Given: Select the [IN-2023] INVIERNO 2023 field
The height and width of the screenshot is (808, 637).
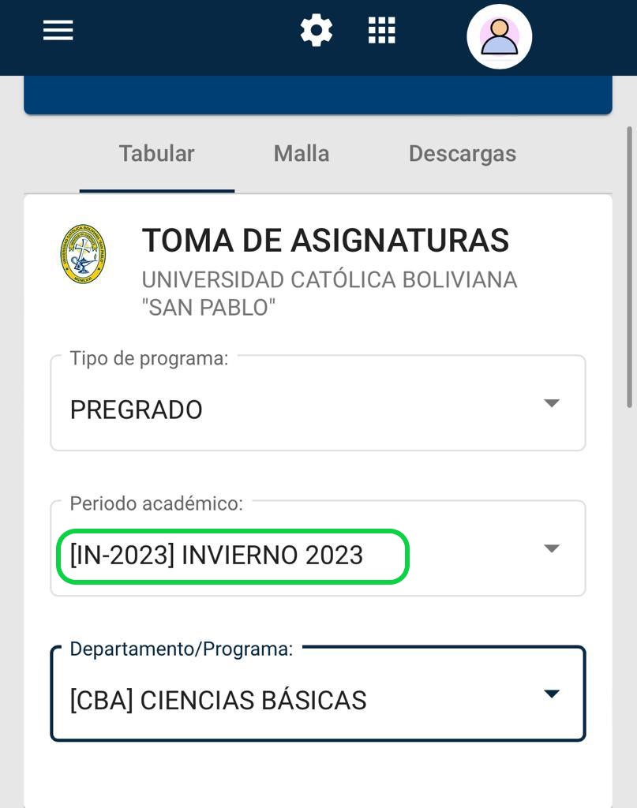Looking at the screenshot, I should pos(217,555).
